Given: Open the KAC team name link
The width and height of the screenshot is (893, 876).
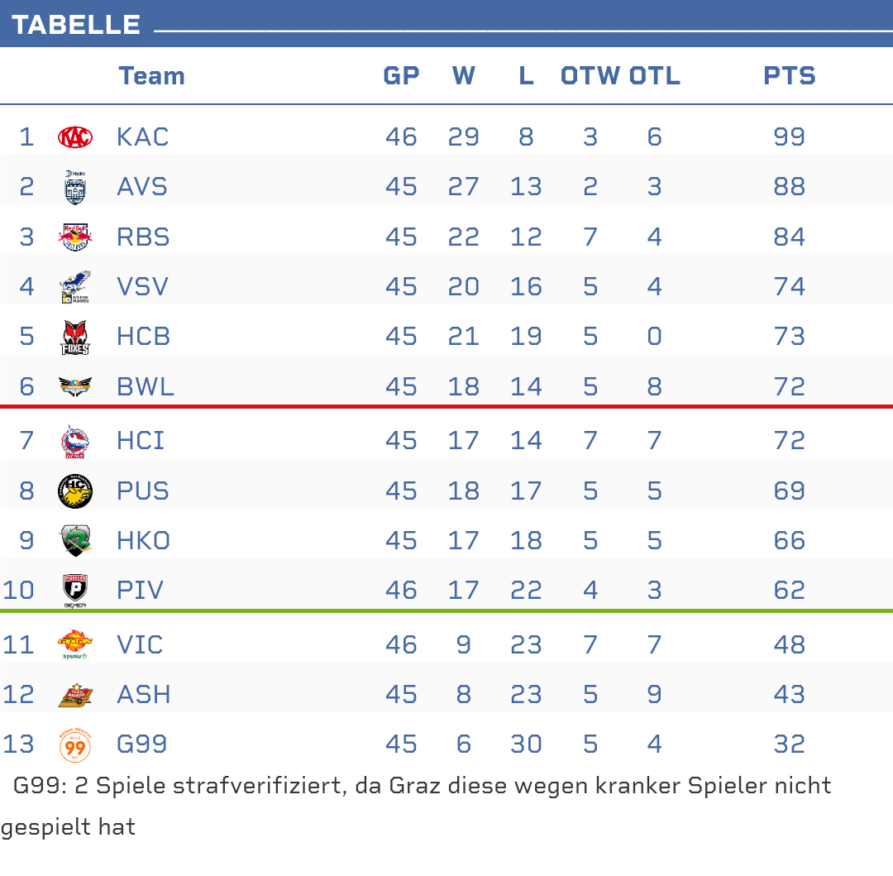Looking at the screenshot, I should (x=143, y=136).
